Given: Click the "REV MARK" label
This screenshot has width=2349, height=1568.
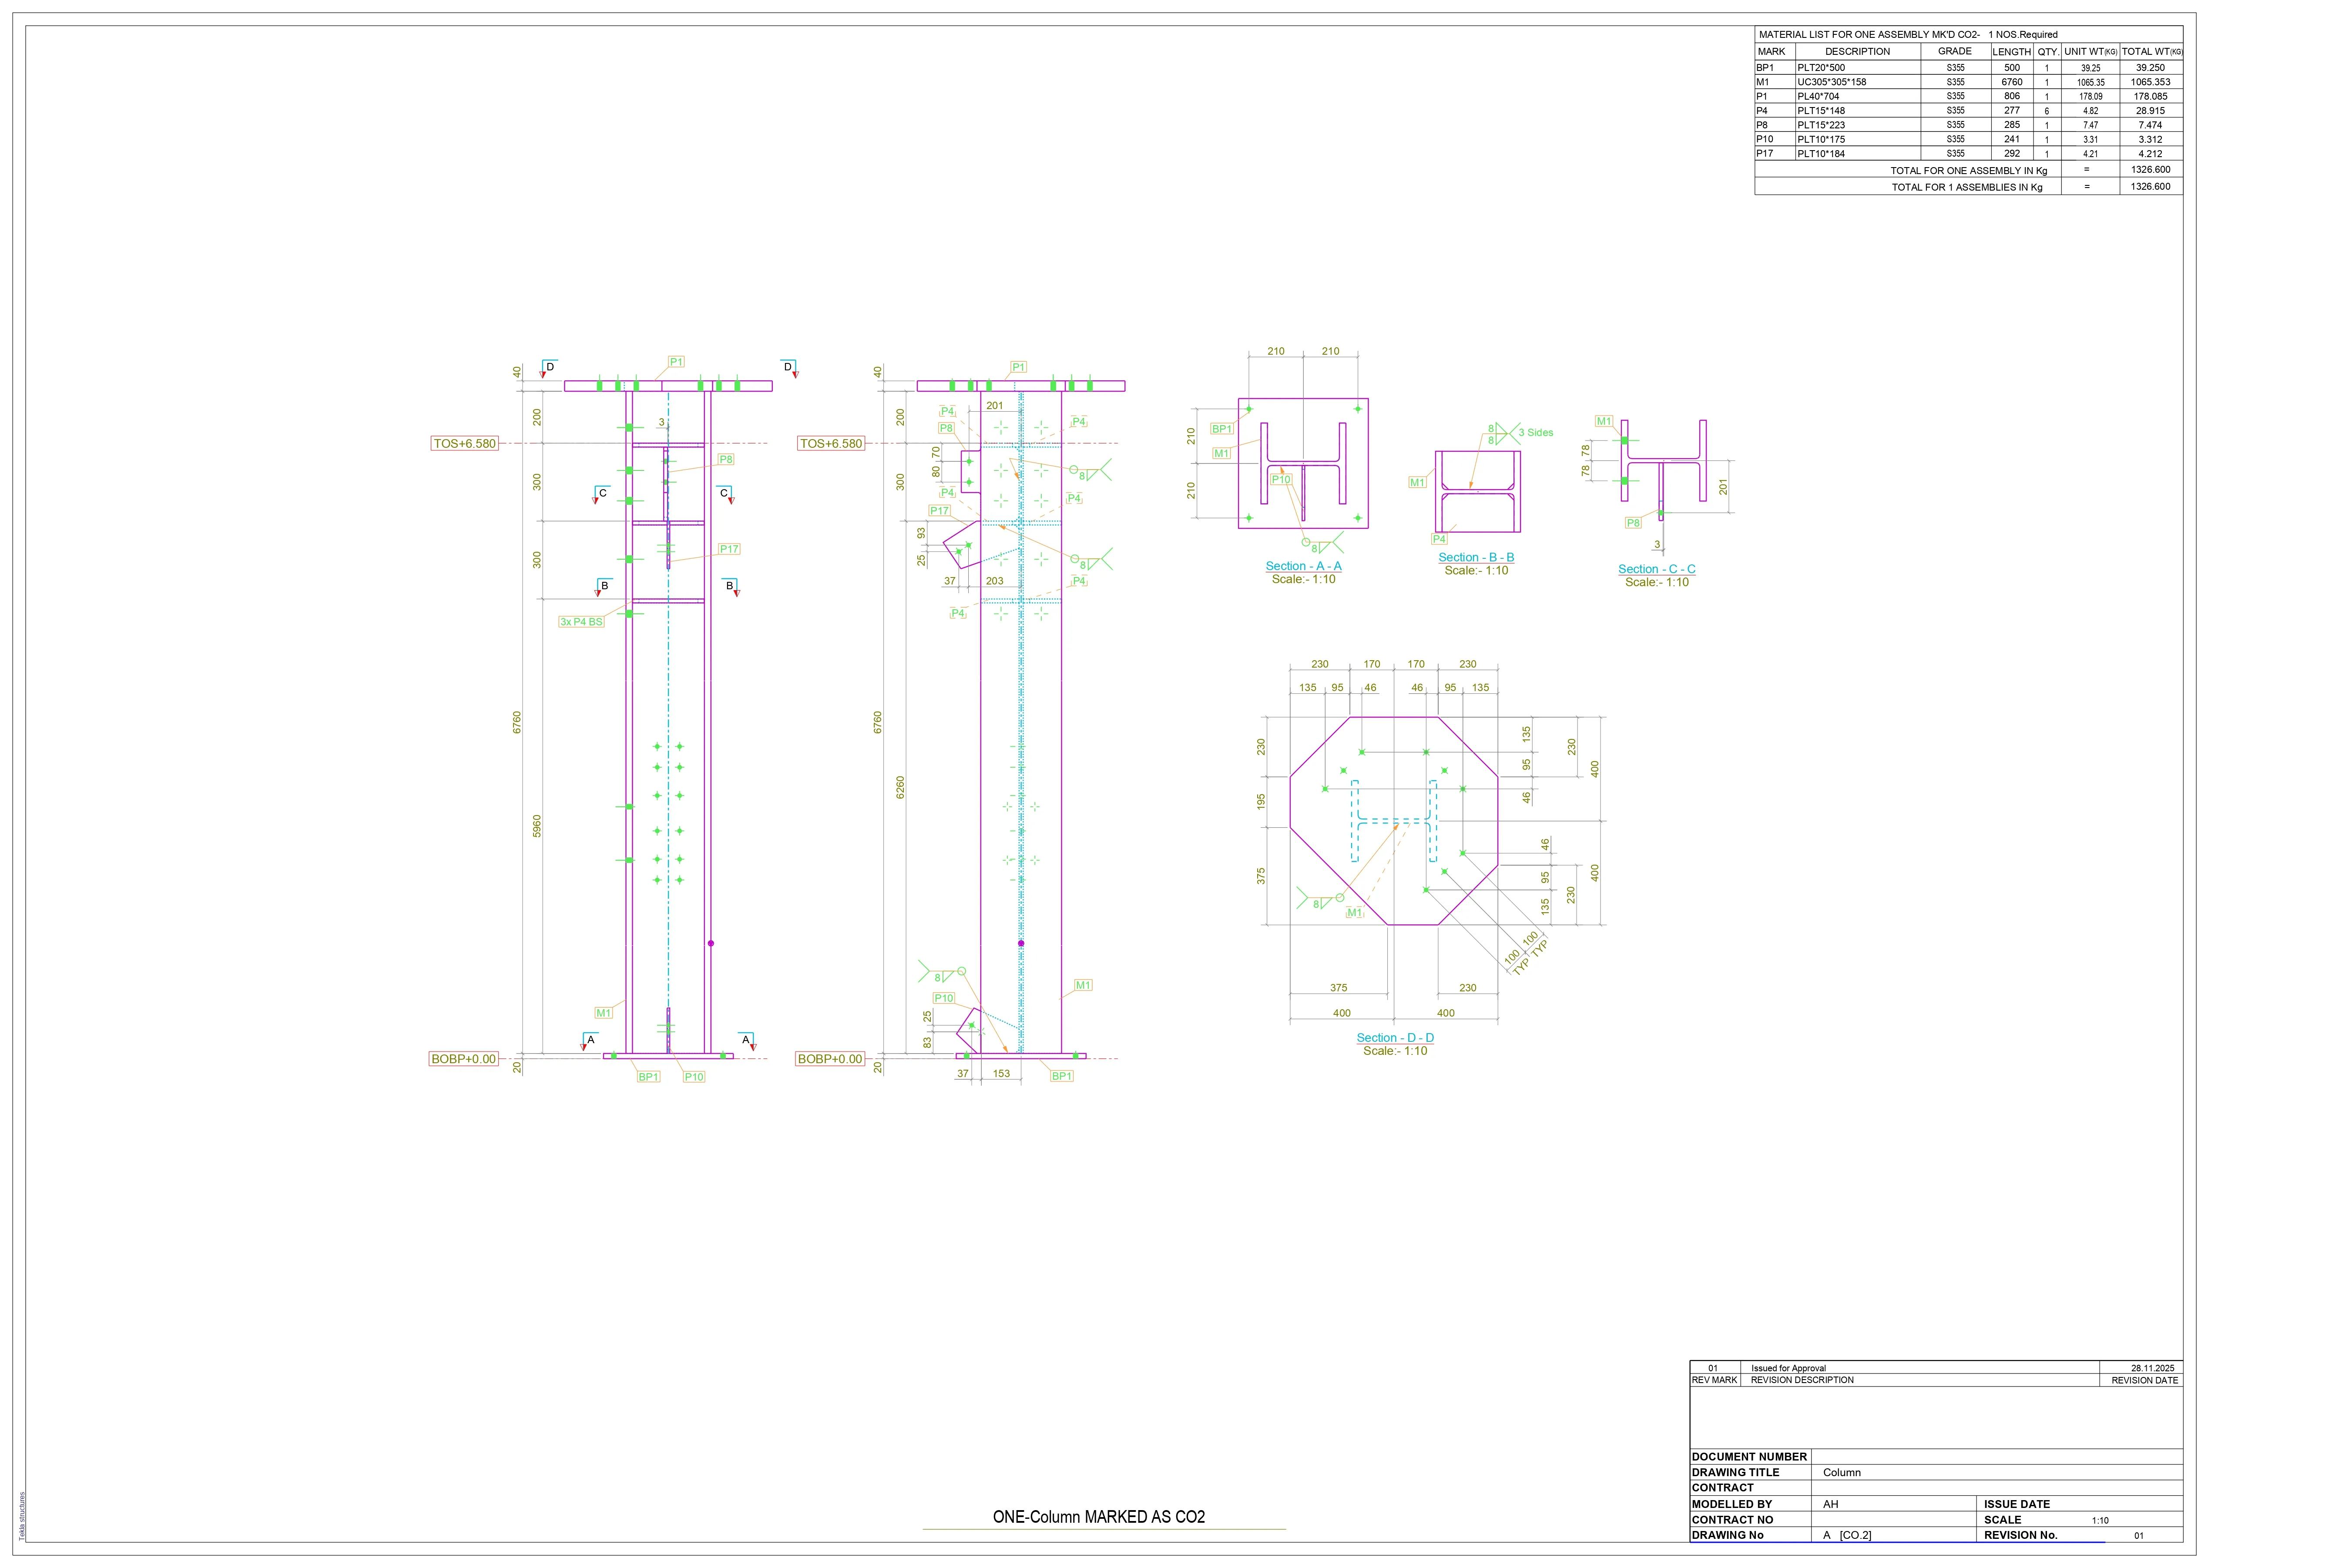Looking at the screenshot, I should pos(1714,1380).
